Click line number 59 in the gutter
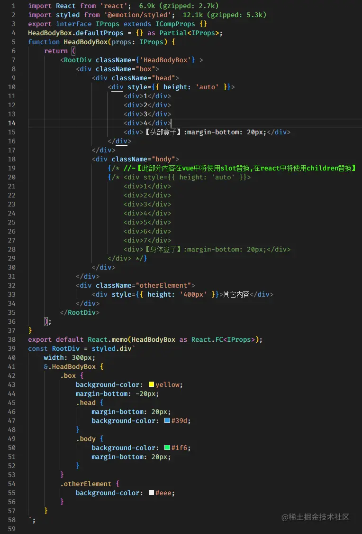Image resolution: width=362 pixels, height=534 pixels. 11,529
